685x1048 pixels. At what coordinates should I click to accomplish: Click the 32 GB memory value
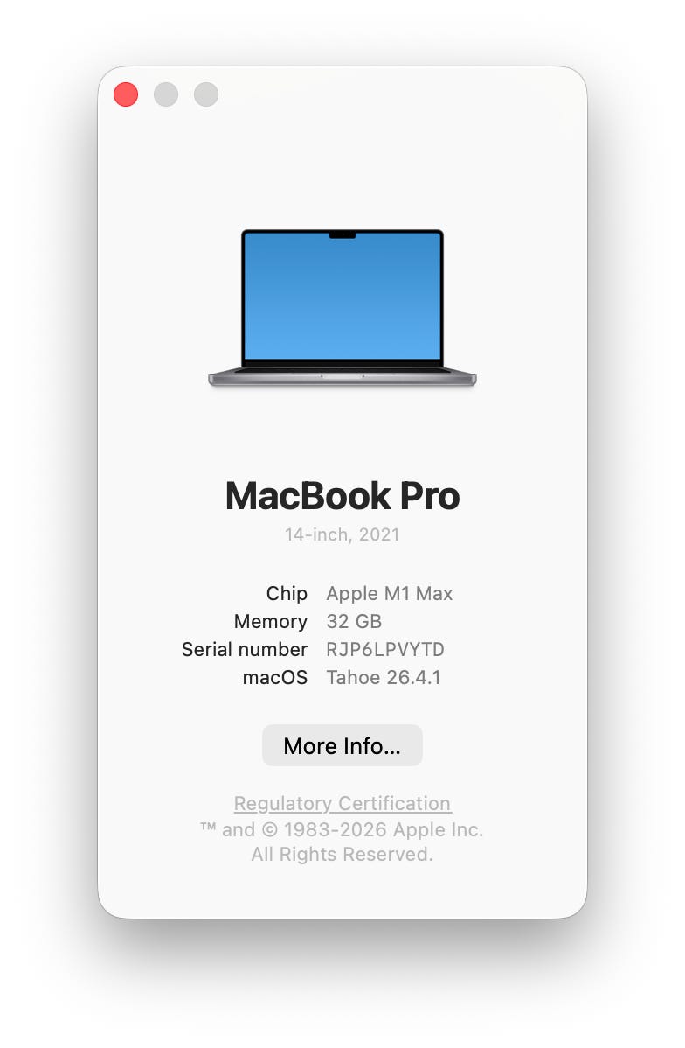354,622
